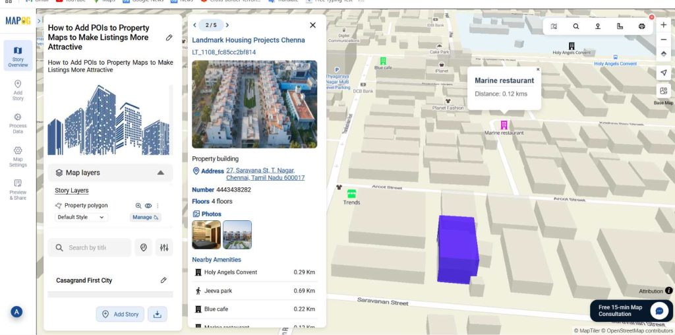Click the Add Story button
This screenshot has height=335, width=675.
[120, 314]
